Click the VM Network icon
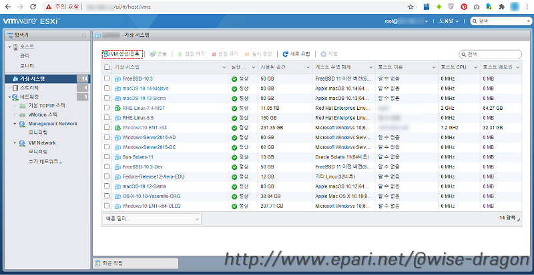The image size is (534, 275). [22, 143]
